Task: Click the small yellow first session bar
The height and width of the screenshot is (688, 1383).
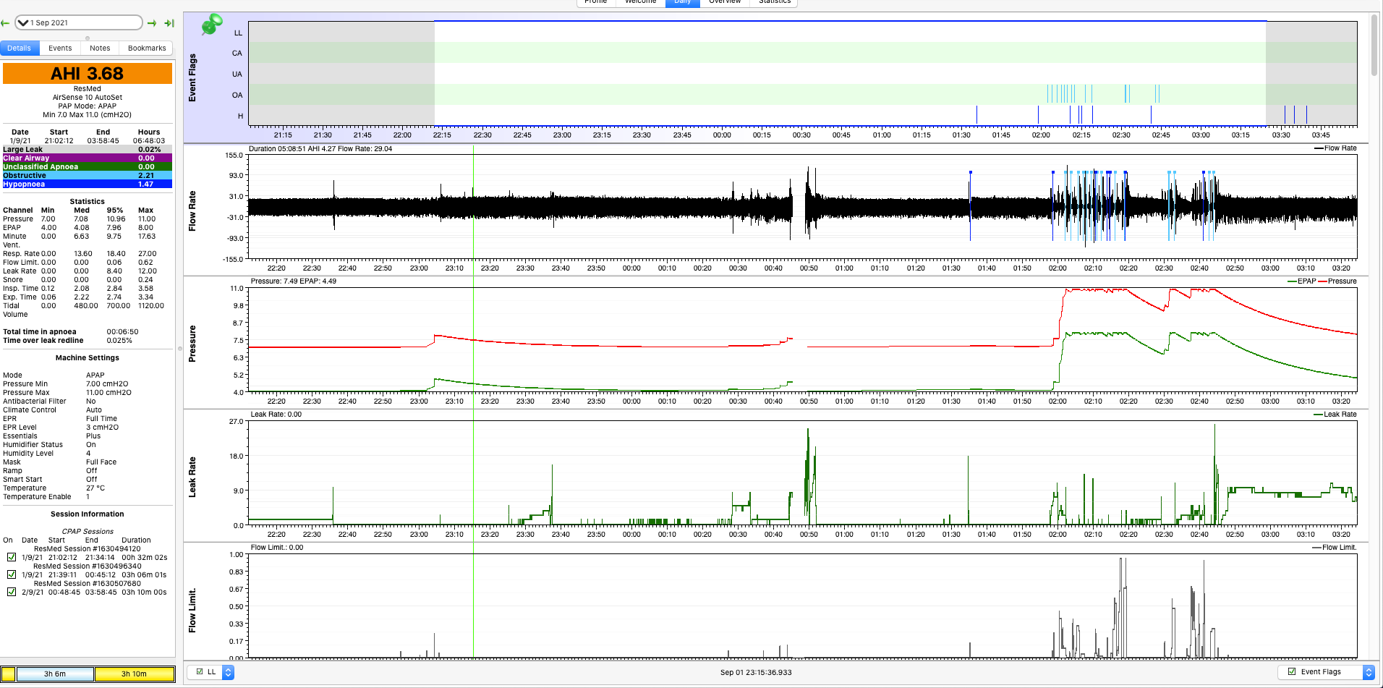Action: [x=8, y=674]
